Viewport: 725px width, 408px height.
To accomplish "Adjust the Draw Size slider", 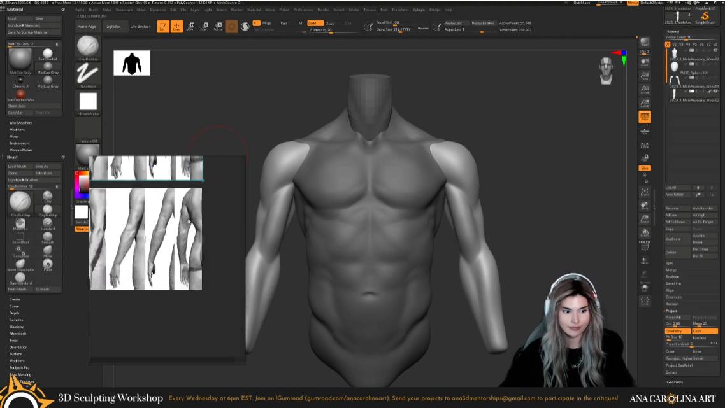I will coord(402,29).
